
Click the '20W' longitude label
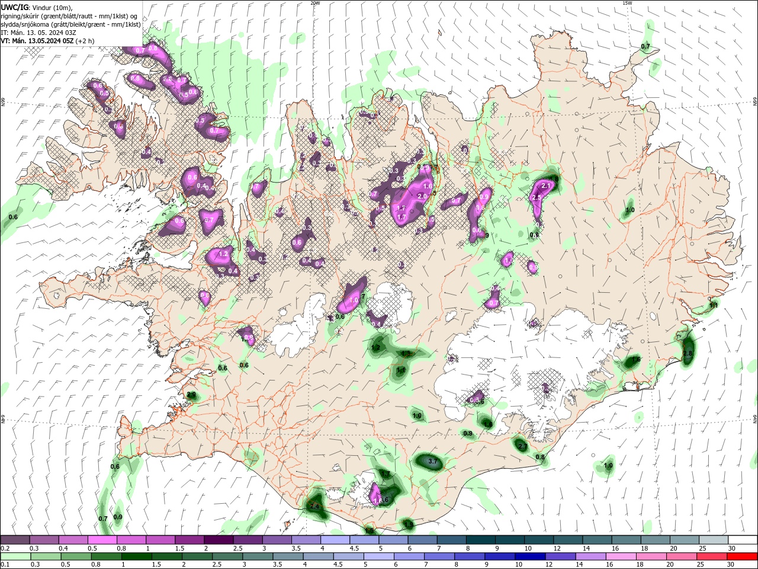[315, 3]
